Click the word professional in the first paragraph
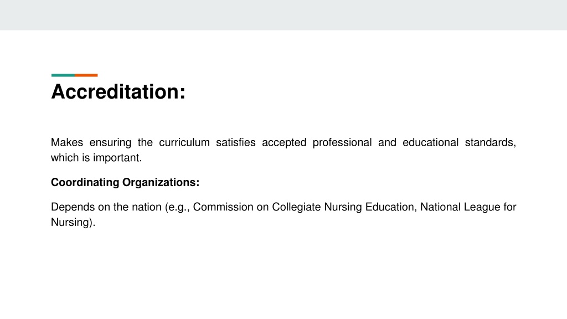 point(342,142)
